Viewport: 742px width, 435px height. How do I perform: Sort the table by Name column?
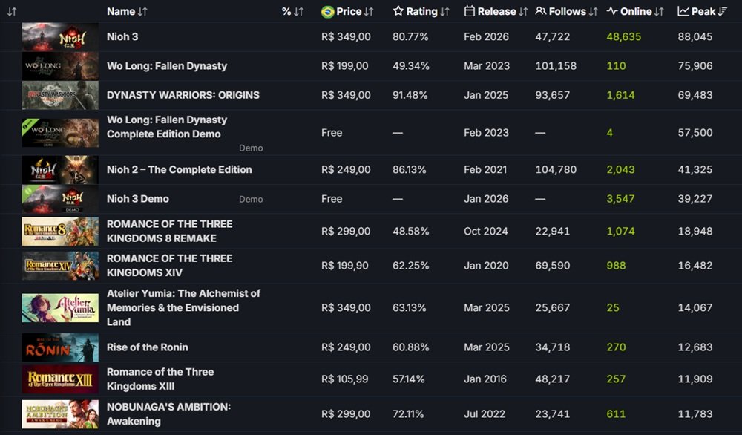[x=127, y=11]
